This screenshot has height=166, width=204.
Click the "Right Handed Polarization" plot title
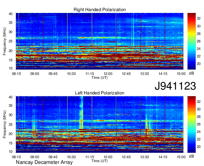[x=100, y=10]
